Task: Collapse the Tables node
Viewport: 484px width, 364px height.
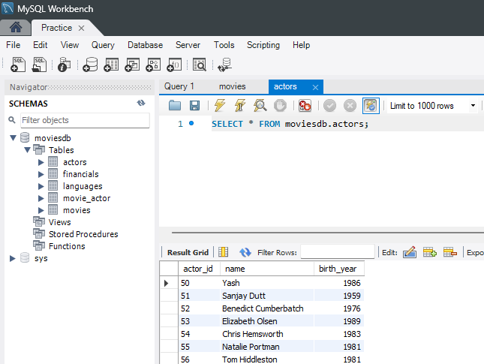Action: tap(27, 150)
